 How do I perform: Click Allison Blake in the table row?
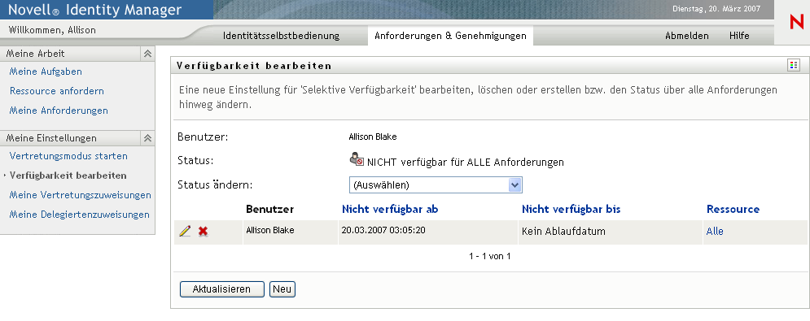270,230
